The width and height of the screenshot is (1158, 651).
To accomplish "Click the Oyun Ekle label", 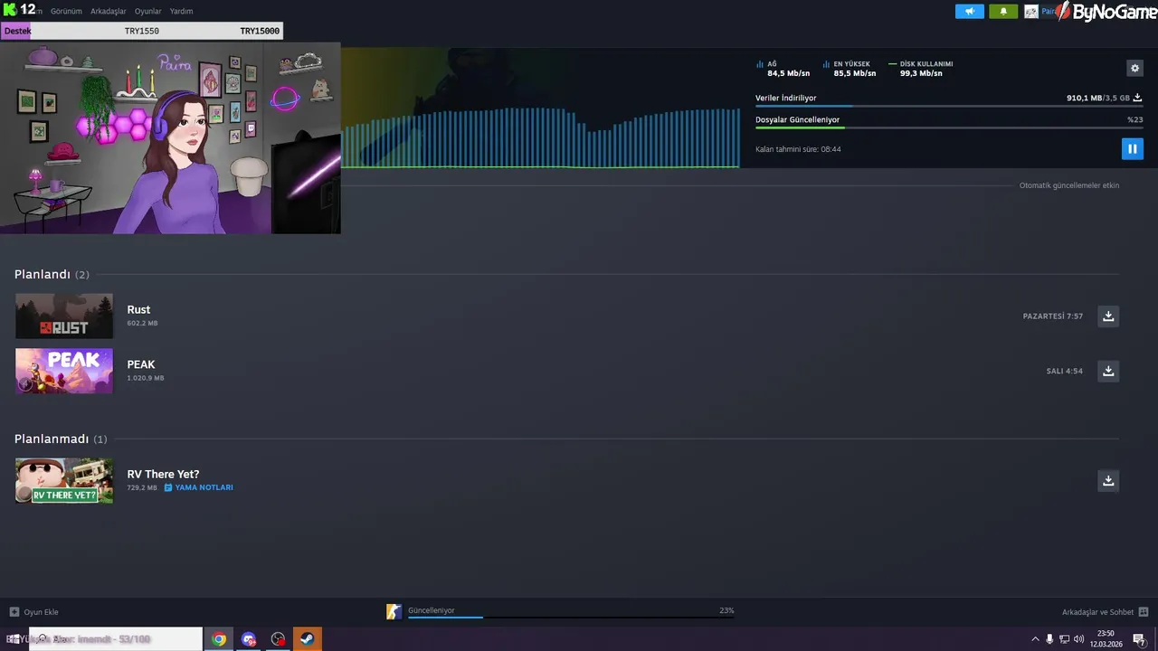I will (41, 612).
